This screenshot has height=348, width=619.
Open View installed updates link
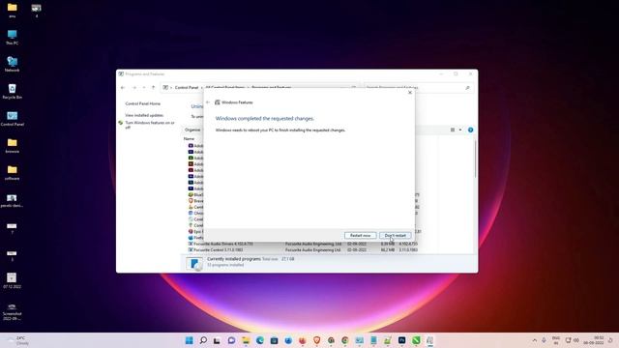pos(144,115)
